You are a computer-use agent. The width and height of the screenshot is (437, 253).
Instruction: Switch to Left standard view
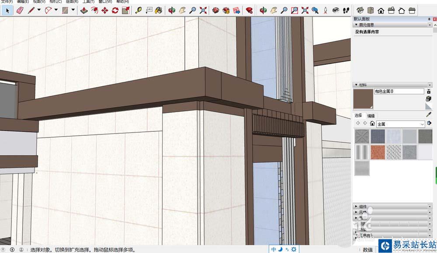pyautogui.click(x=412, y=11)
